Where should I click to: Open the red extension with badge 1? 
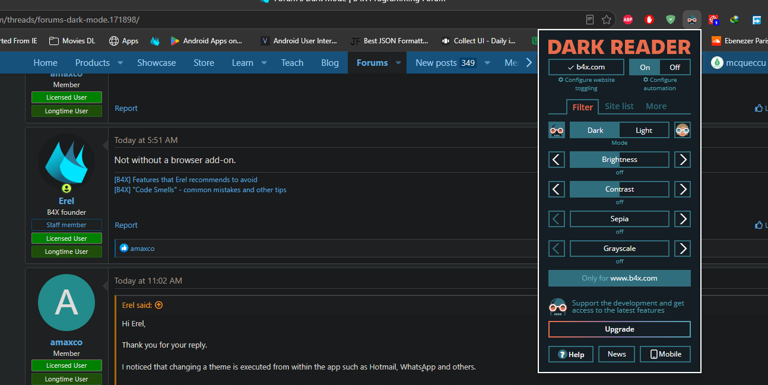point(713,20)
